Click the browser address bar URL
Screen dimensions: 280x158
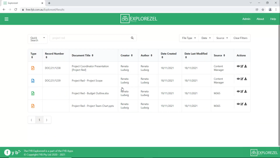tap(45, 10)
